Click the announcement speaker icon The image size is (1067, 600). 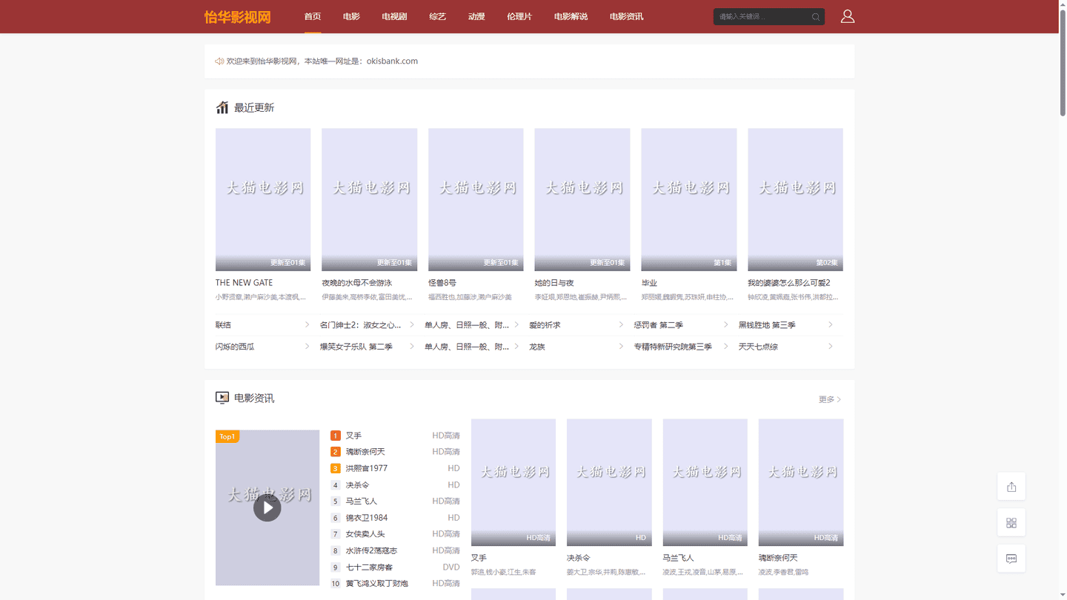click(x=219, y=61)
